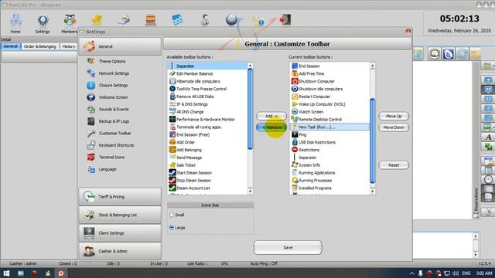Open Home in the main toolbar
495x278 pixels.
click(15, 24)
